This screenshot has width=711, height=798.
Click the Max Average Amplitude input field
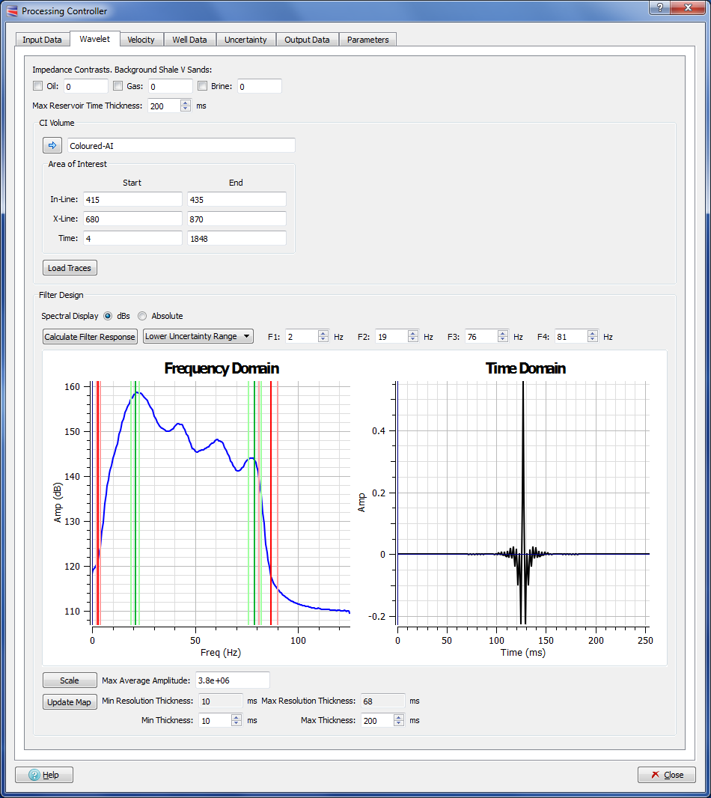(x=231, y=680)
